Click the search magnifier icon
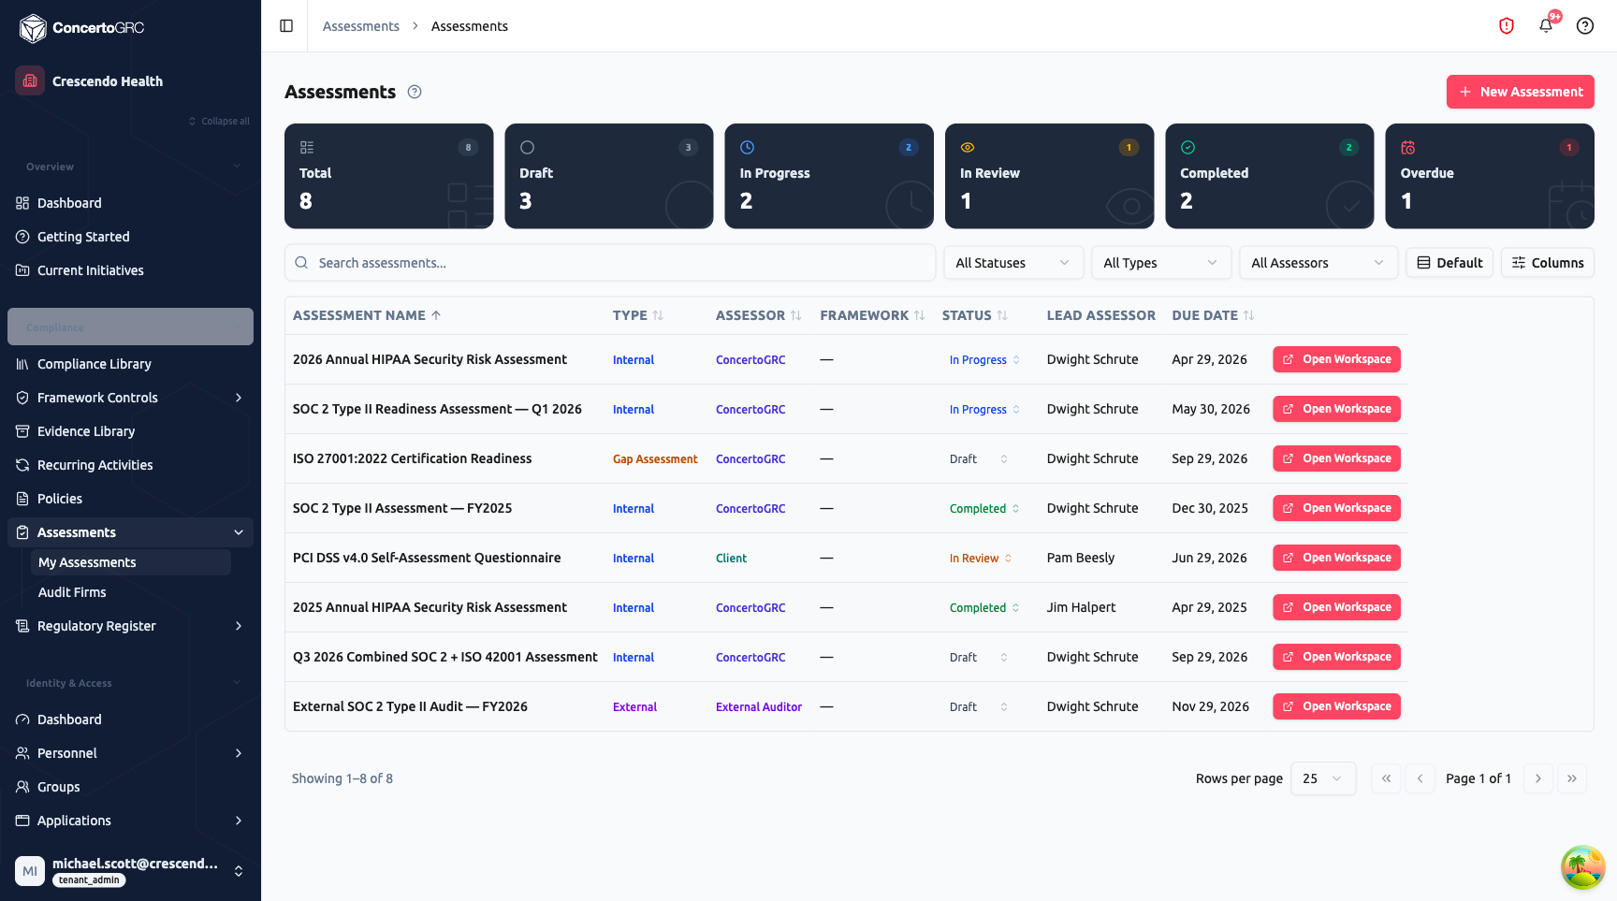 [x=301, y=263]
